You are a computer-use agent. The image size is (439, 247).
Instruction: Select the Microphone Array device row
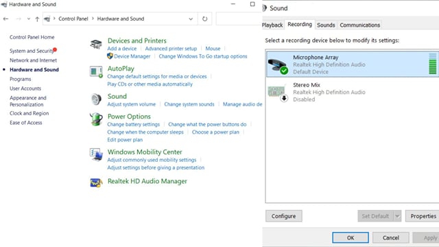tap(353, 64)
